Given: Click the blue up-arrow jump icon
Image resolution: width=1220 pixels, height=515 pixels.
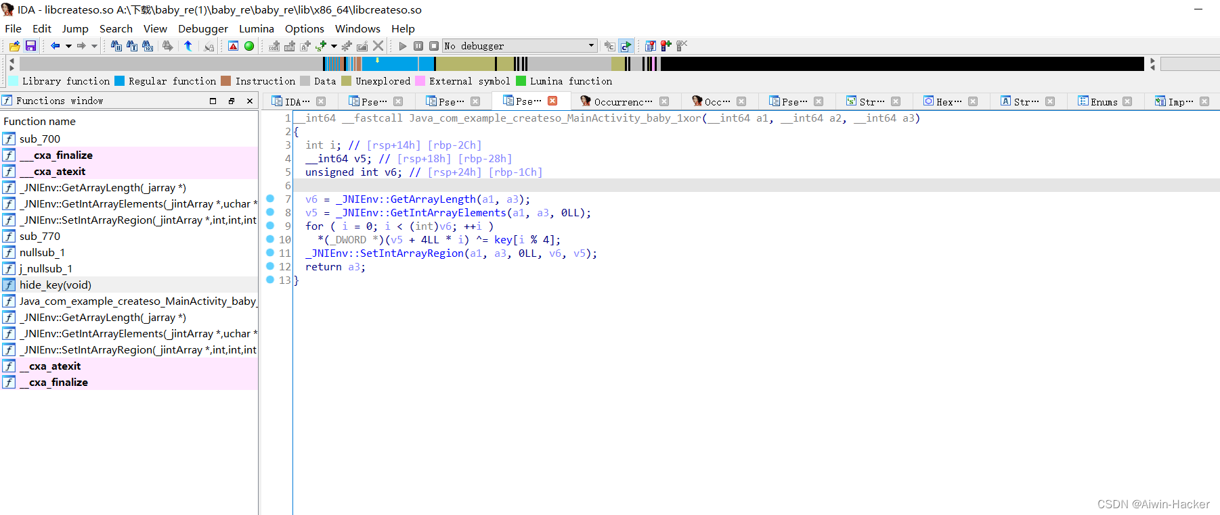Looking at the screenshot, I should click(188, 46).
